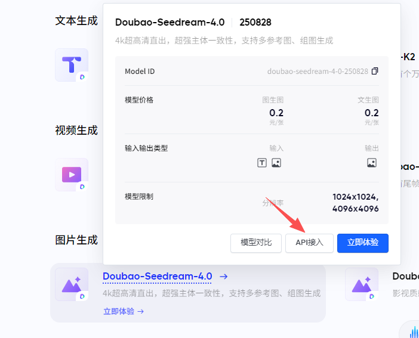The width and height of the screenshot is (419, 338).
Task: Click the popup description 4k超高清直出 text
Action: tap(224, 41)
